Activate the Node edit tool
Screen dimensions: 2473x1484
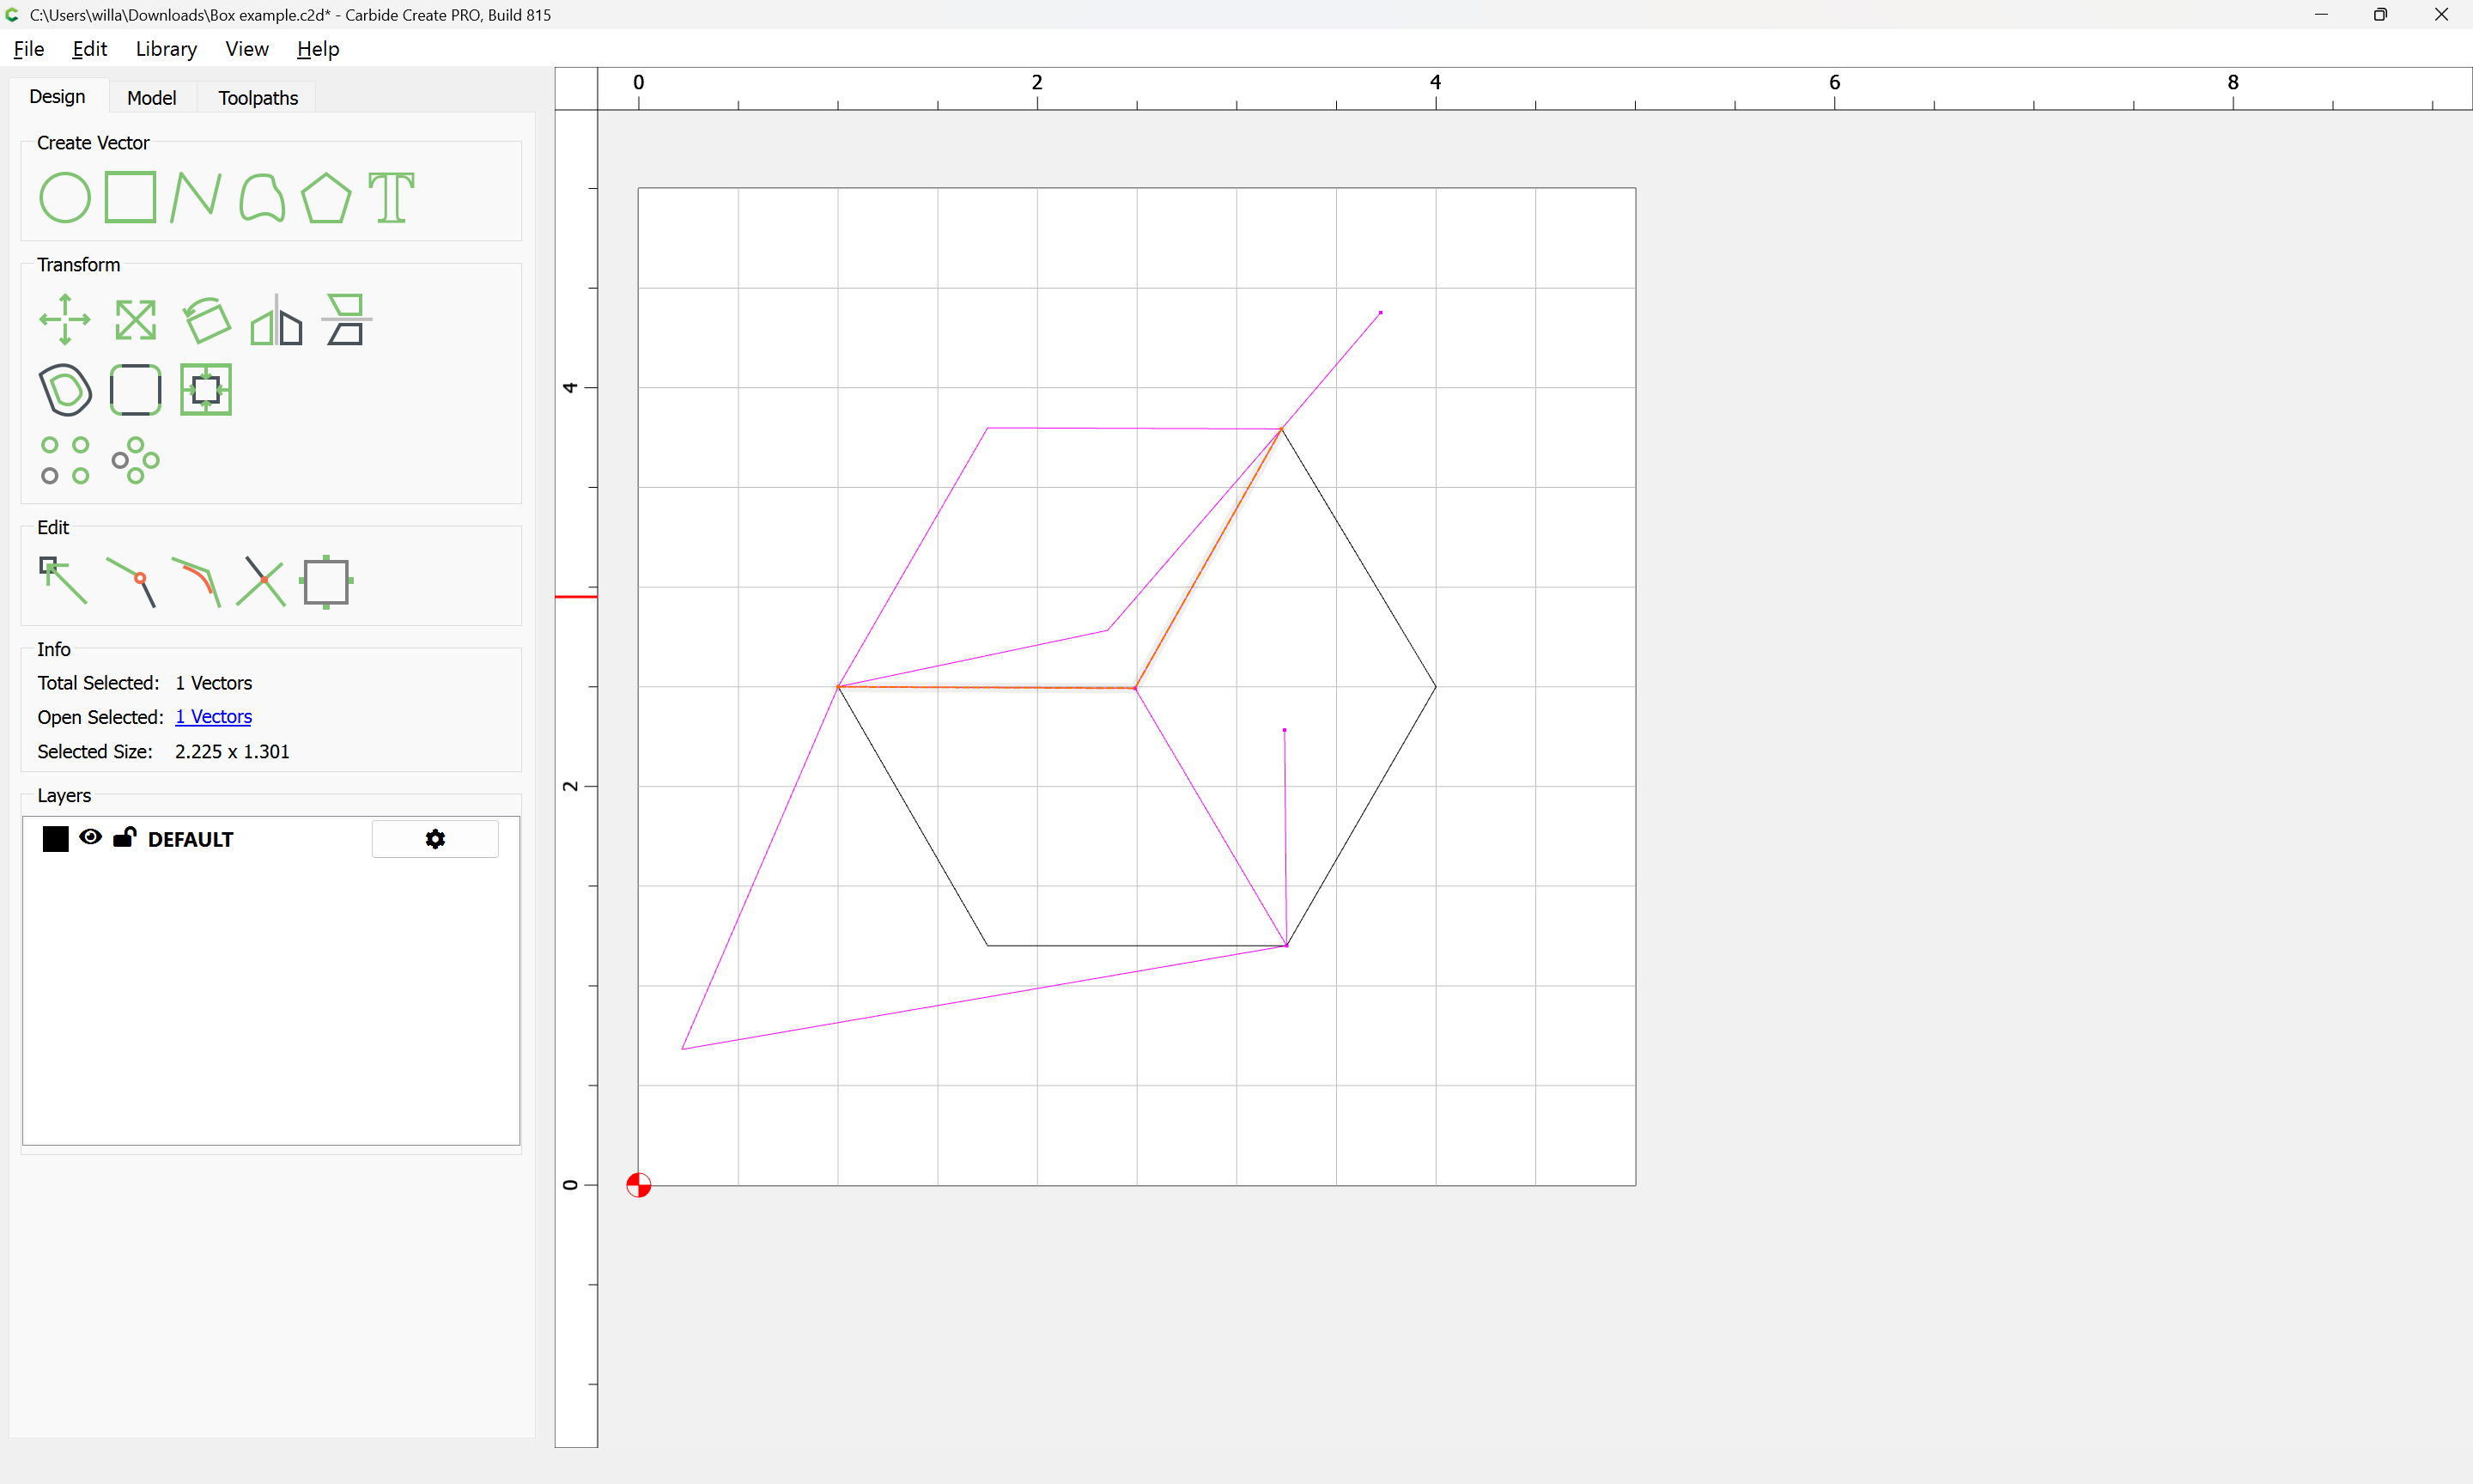pyautogui.click(x=63, y=581)
